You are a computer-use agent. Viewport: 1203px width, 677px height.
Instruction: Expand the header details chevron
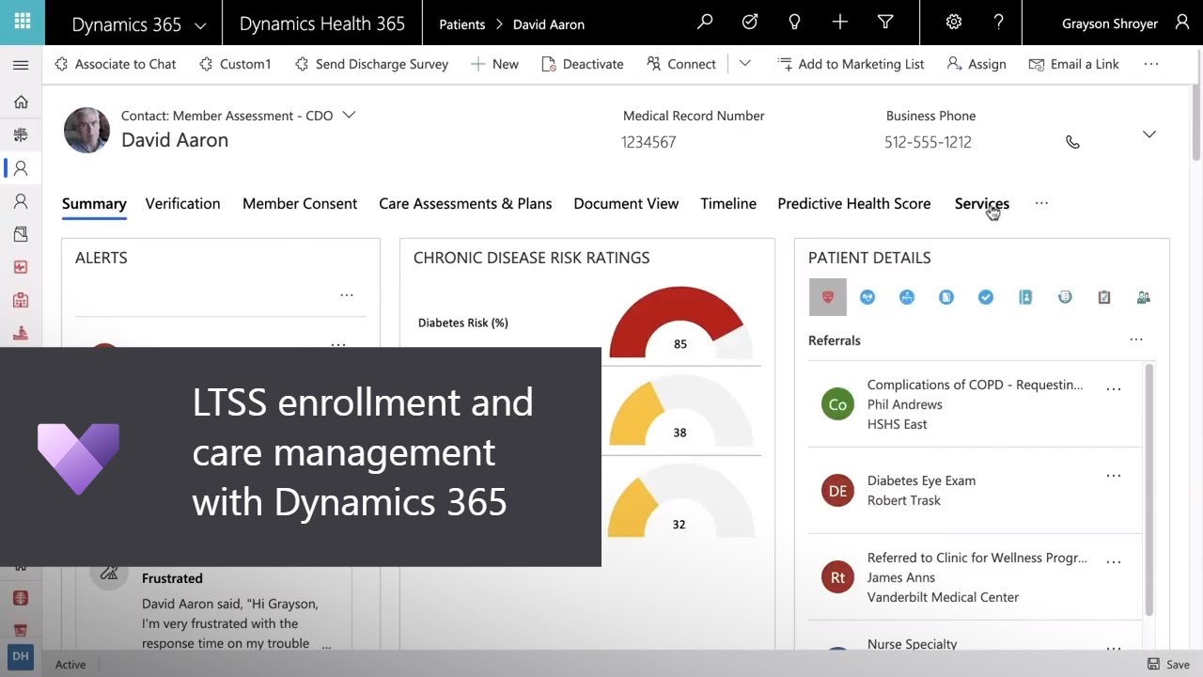coord(1148,134)
